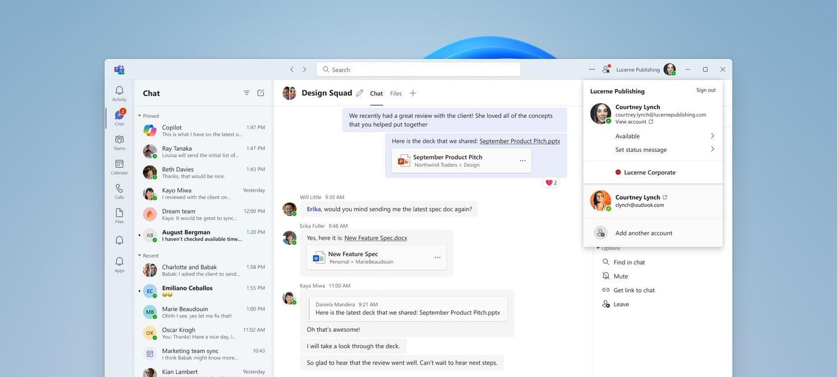Open the Activity feed
The width and height of the screenshot is (837, 377).
pos(119,94)
